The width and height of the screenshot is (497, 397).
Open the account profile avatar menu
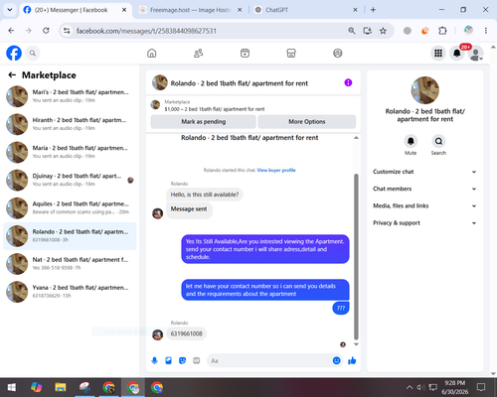[x=476, y=54]
